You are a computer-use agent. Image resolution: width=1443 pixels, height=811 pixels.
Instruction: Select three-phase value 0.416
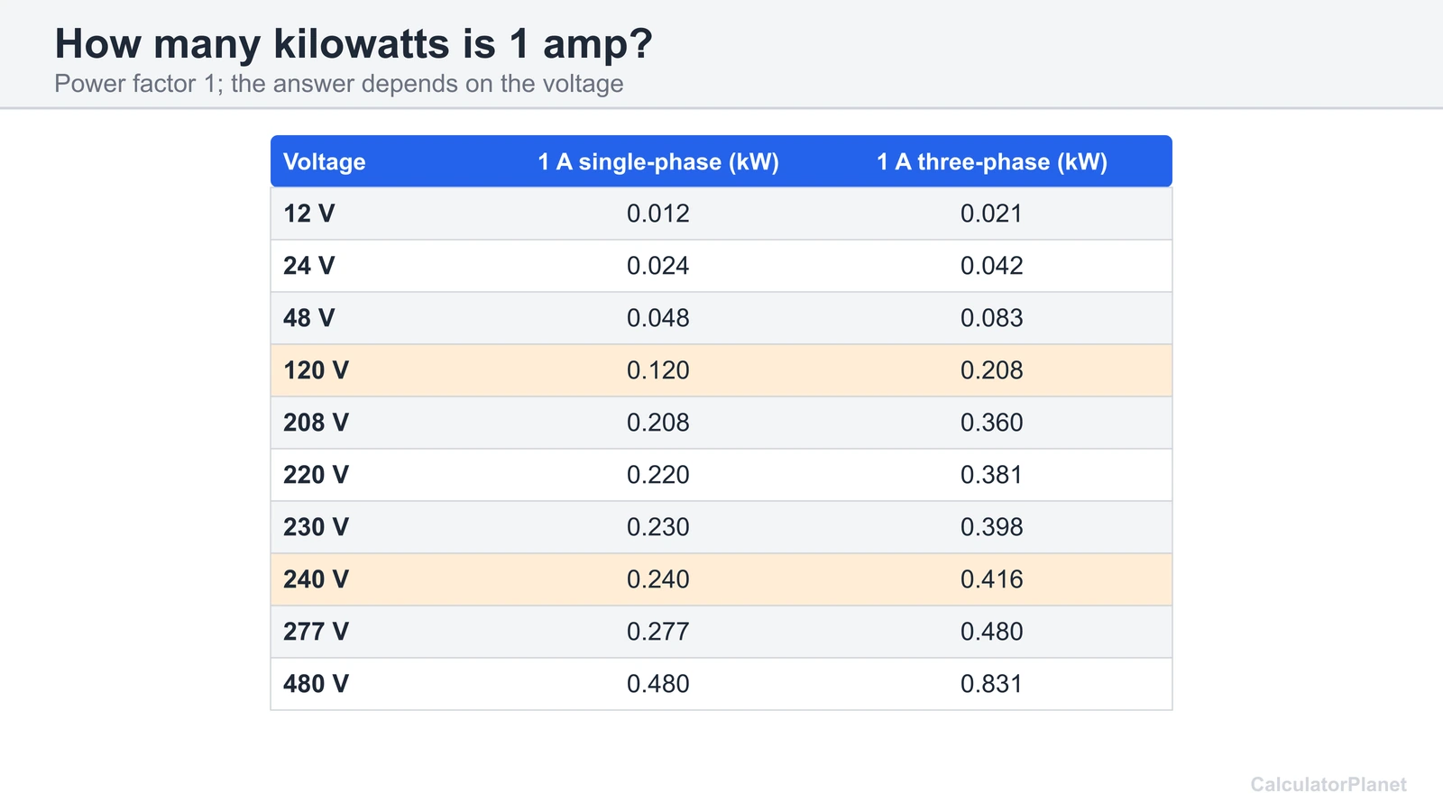[x=992, y=579]
